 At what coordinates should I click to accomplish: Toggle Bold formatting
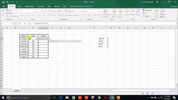(22, 15)
